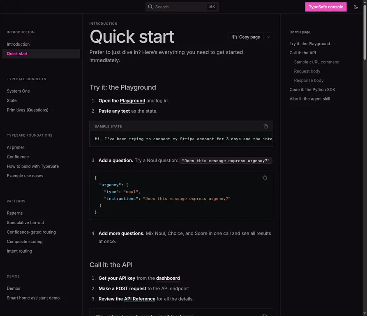Viewport: 367px width, 316px height.
Task: Open the Composite scoring pattern
Action: tap(25, 242)
